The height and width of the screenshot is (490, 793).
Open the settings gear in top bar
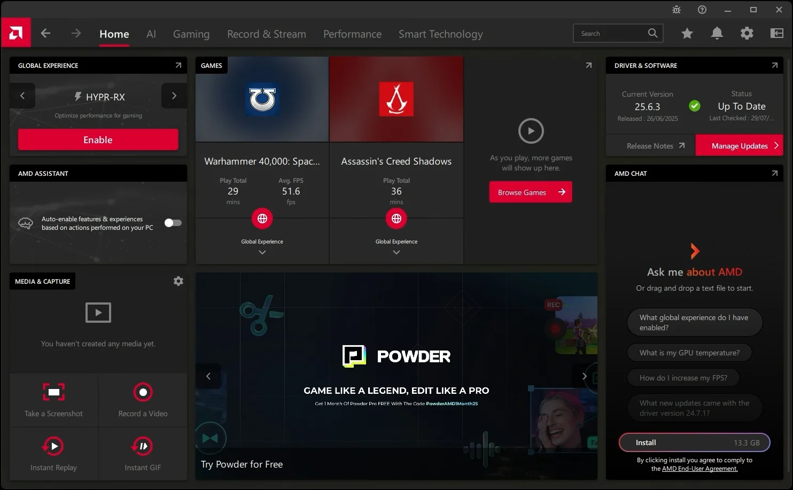[747, 34]
